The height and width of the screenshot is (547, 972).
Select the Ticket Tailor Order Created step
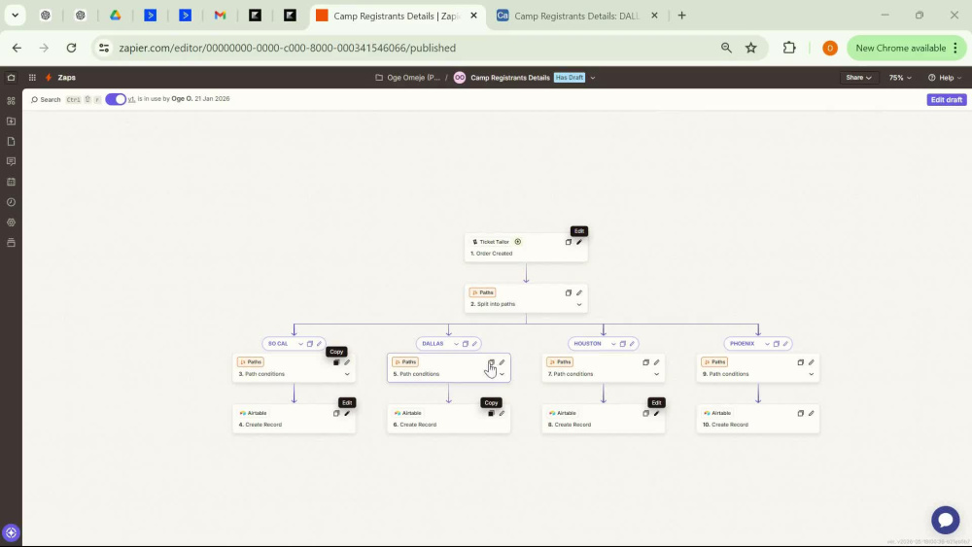click(526, 248)
